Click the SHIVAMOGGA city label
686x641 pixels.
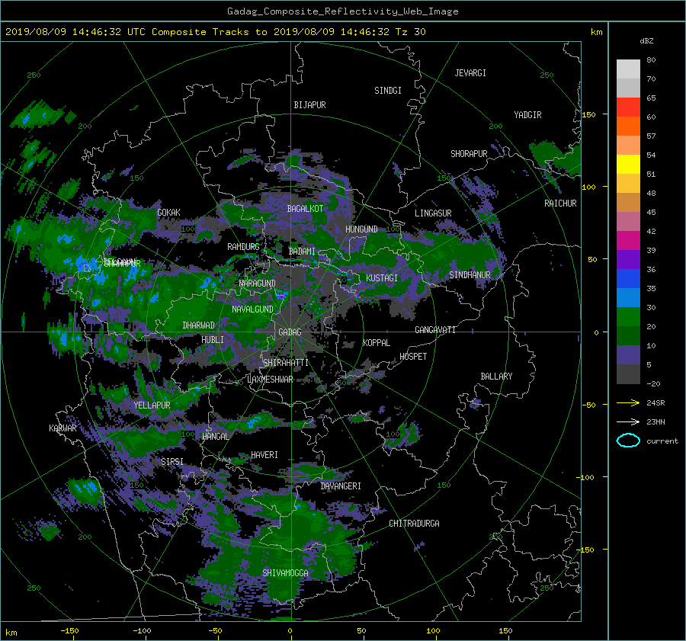[285, 572]
